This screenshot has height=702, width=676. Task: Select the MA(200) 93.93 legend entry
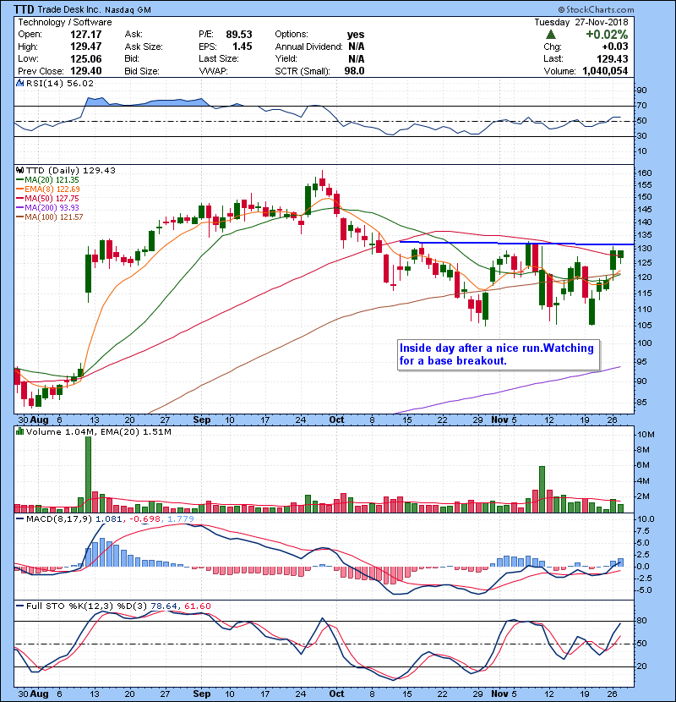pos(47,208)
